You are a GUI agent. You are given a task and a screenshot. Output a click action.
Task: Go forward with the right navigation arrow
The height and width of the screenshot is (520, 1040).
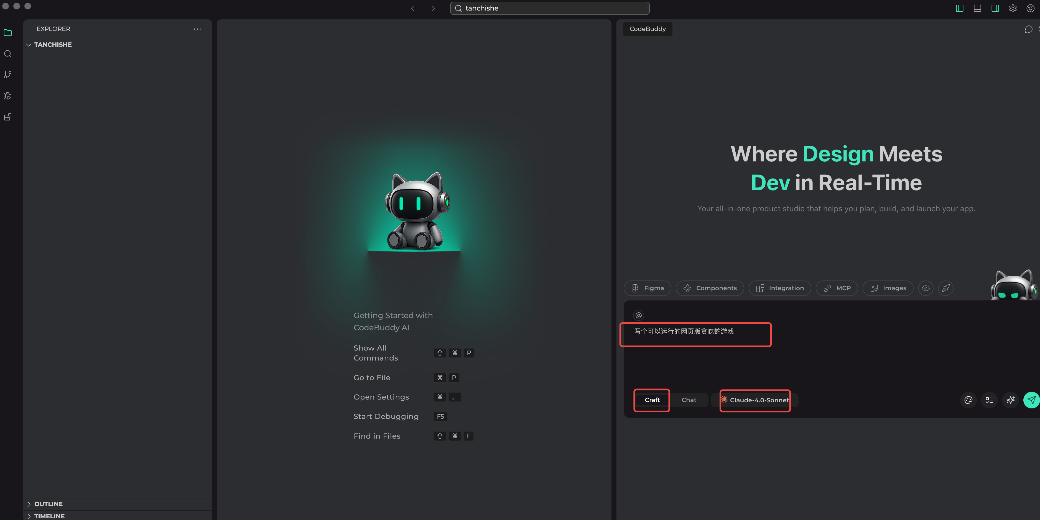(x=433, y=8)
